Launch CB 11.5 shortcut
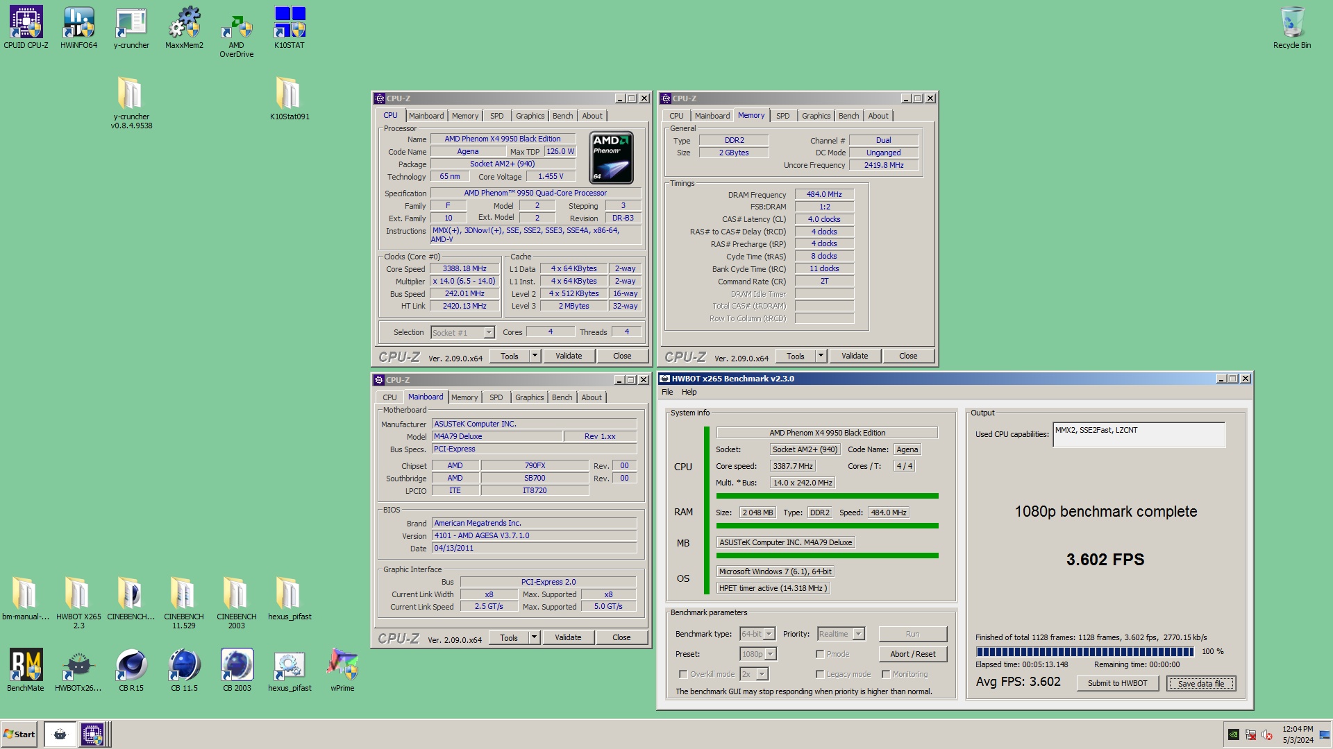This screenshot has height=749, width=1333. pos(184,670)
